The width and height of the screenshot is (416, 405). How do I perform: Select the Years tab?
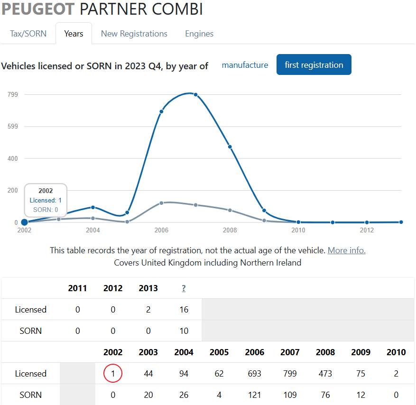click(x=74, y=34)
